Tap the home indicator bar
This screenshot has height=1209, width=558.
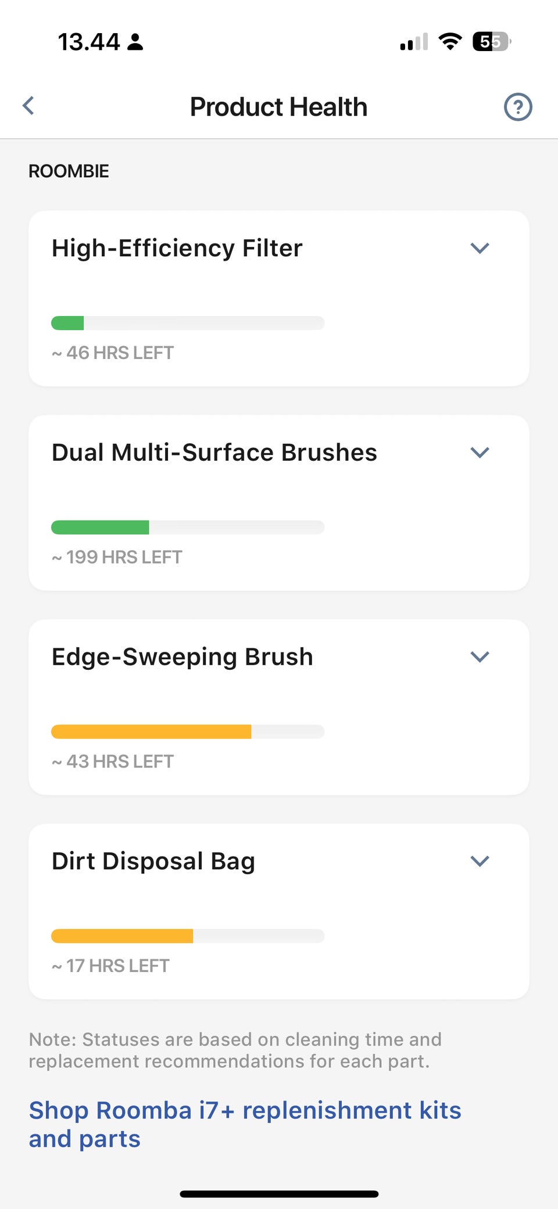click(x=279, y=1194)
